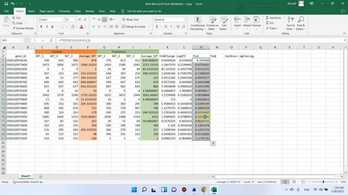Click the horizontal scrollbar right arrow

[342, 177]
